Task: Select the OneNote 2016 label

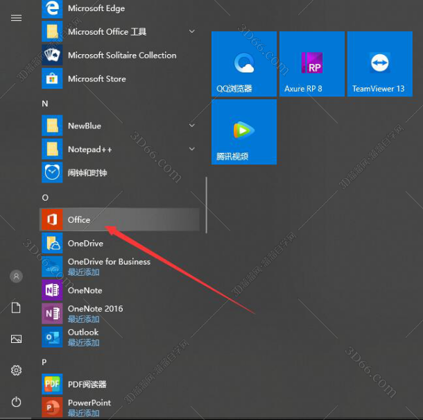Action: [x=95, y=309]
